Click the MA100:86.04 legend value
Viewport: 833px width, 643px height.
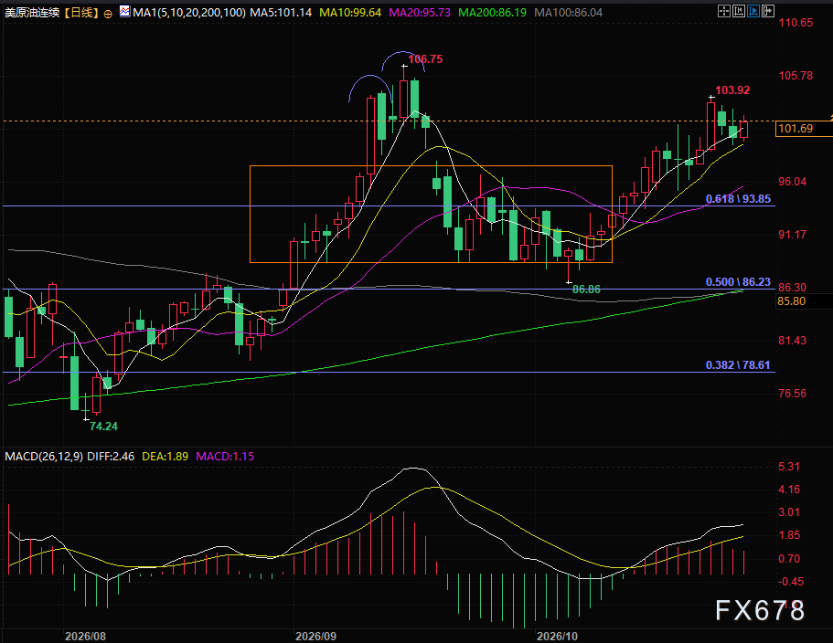coord(569,12)
